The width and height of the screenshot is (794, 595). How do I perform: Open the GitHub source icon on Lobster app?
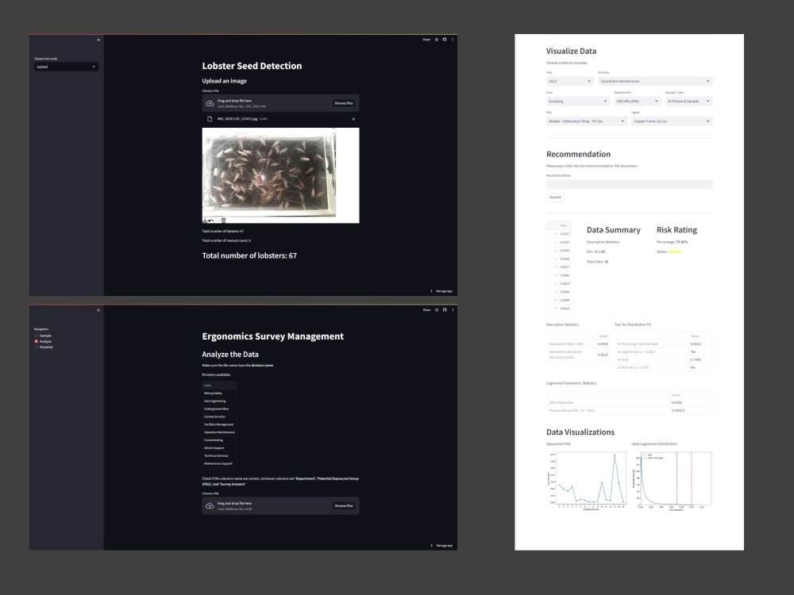point(445,39)
